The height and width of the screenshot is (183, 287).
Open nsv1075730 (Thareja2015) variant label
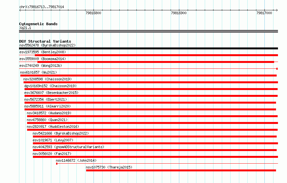tap(109, 167)
